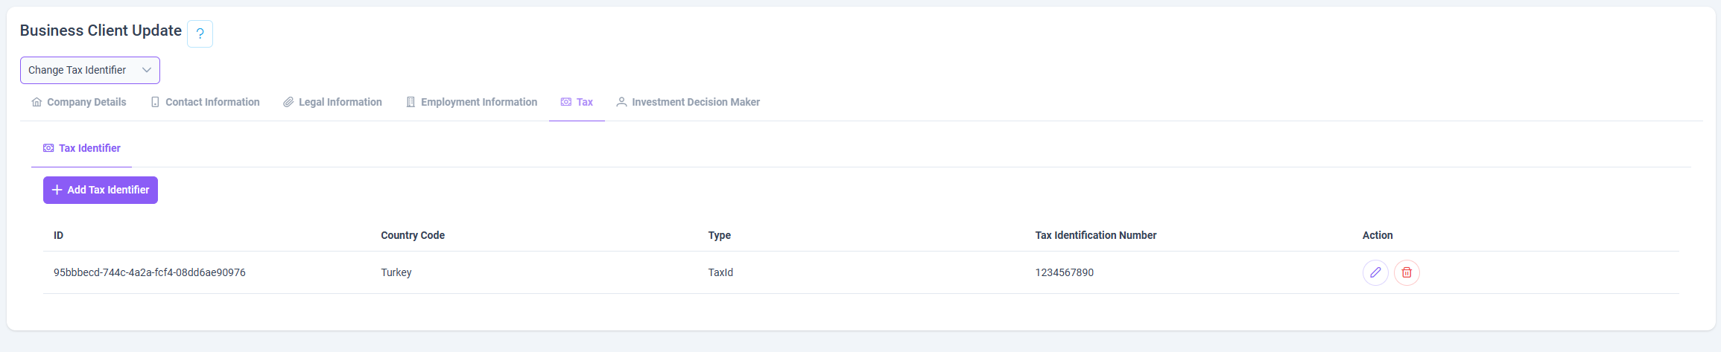The height and width of the screenshot is (352, 1721).
Task: Click the home icon beside Company Details
Action: (x=37, y=102)
